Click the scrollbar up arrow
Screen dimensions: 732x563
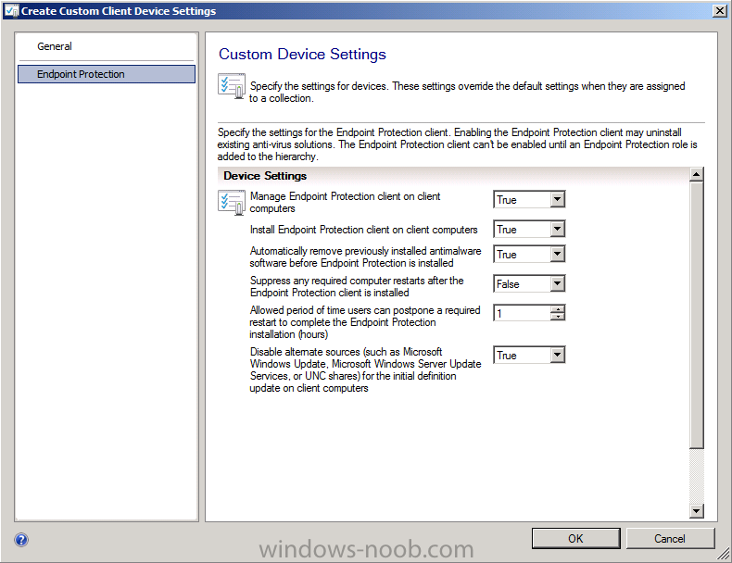696,174
